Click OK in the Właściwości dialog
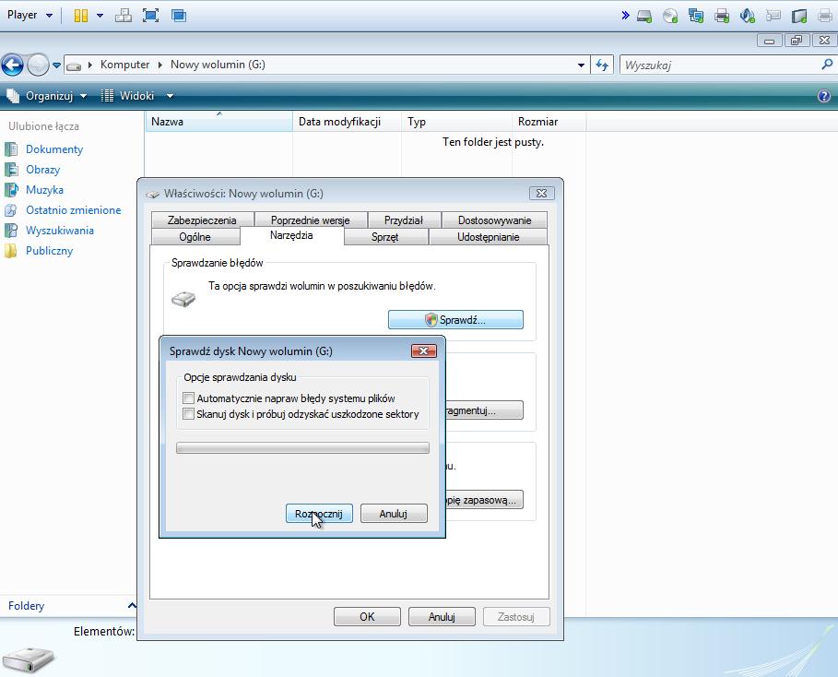838x677 pixels. click(367, 616)
